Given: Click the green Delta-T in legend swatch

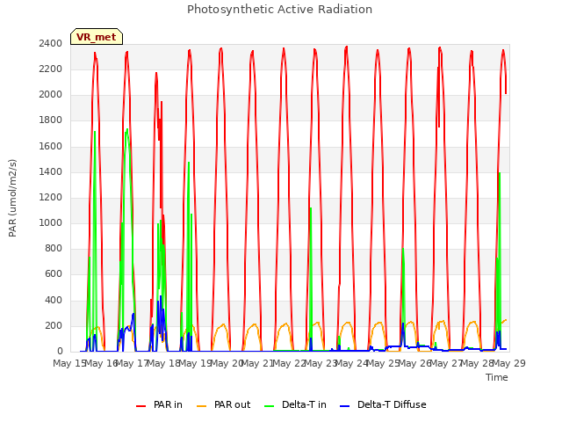Looking at the screenshot, I should coord(270,405).
